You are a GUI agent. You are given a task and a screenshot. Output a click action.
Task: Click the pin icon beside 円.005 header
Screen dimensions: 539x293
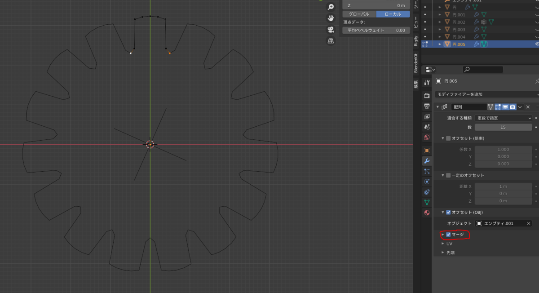coord(537,81)
